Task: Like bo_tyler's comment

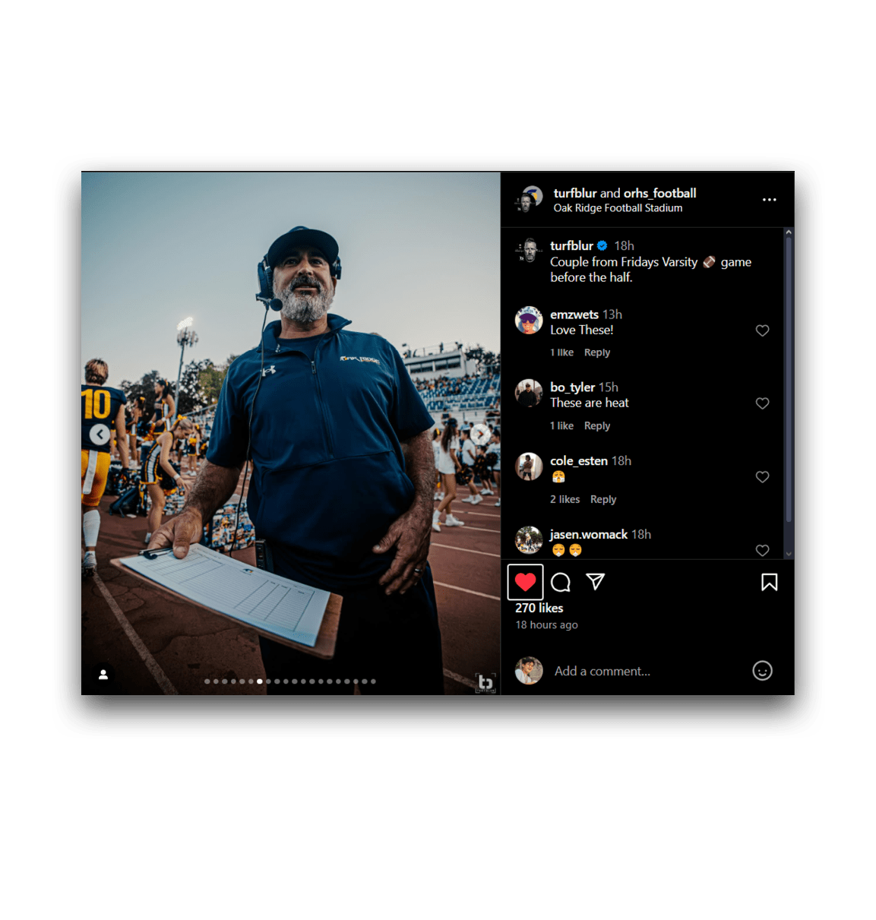Action: pyautogui.click(x=762, y=403)
